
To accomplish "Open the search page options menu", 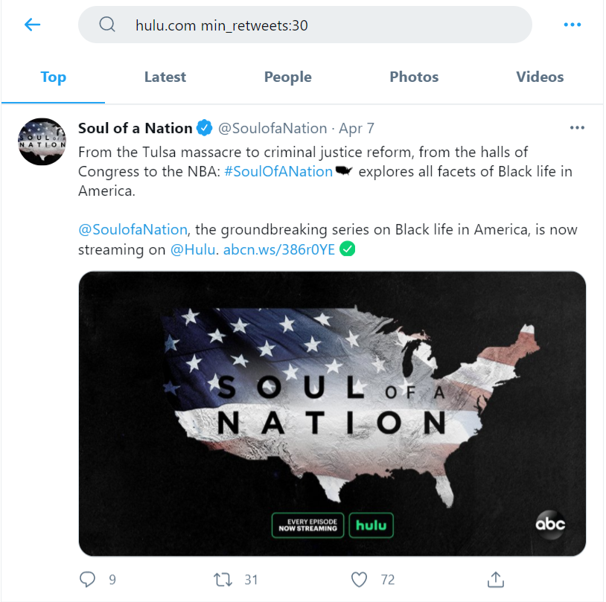I will 572,24.
